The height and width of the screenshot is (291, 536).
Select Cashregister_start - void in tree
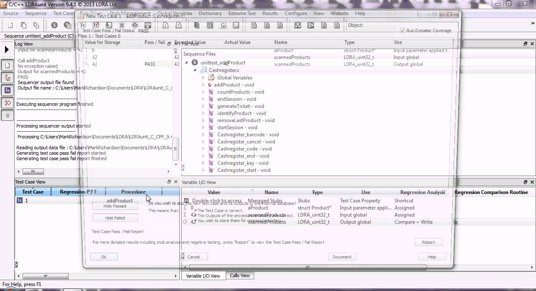pos(244,170)
